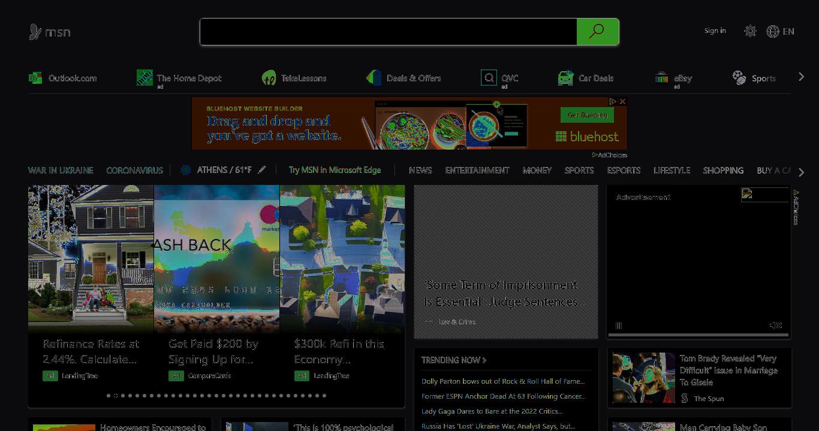The height and width of the screenshot is (431, 819).
Task: Select the first carousel pagination dot
Action: (x=109, y=396)
